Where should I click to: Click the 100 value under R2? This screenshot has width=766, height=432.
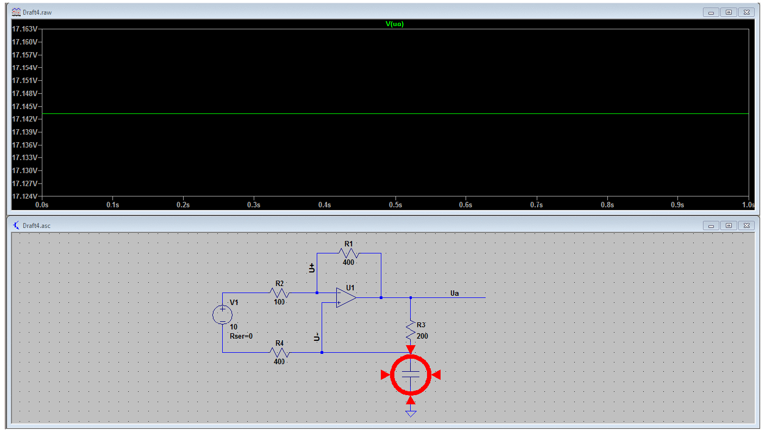(279, 302)
